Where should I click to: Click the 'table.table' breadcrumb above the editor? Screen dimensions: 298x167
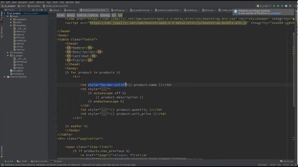88,15
